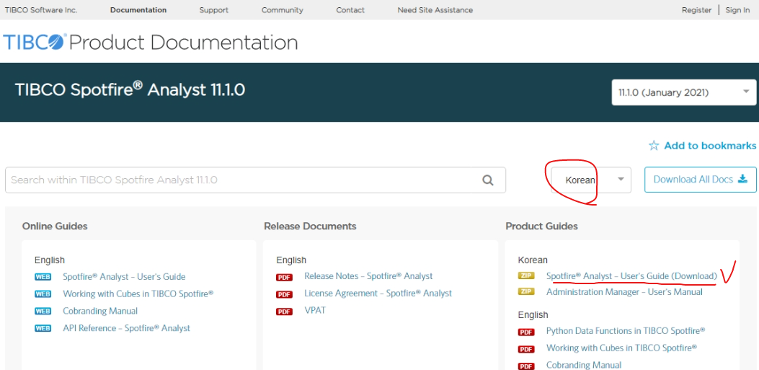This screenshot has width=759, height=370.
Task: Click WEB icon beside Spotfire Analyst User's Guide
Action: (x=43, y=277)
